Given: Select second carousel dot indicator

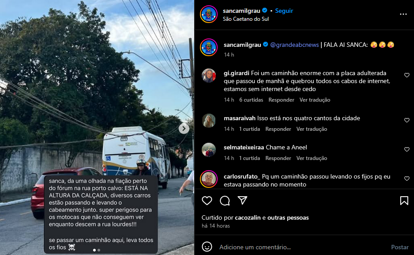Looking at the screenshot, I should click(x=99, y=250).
